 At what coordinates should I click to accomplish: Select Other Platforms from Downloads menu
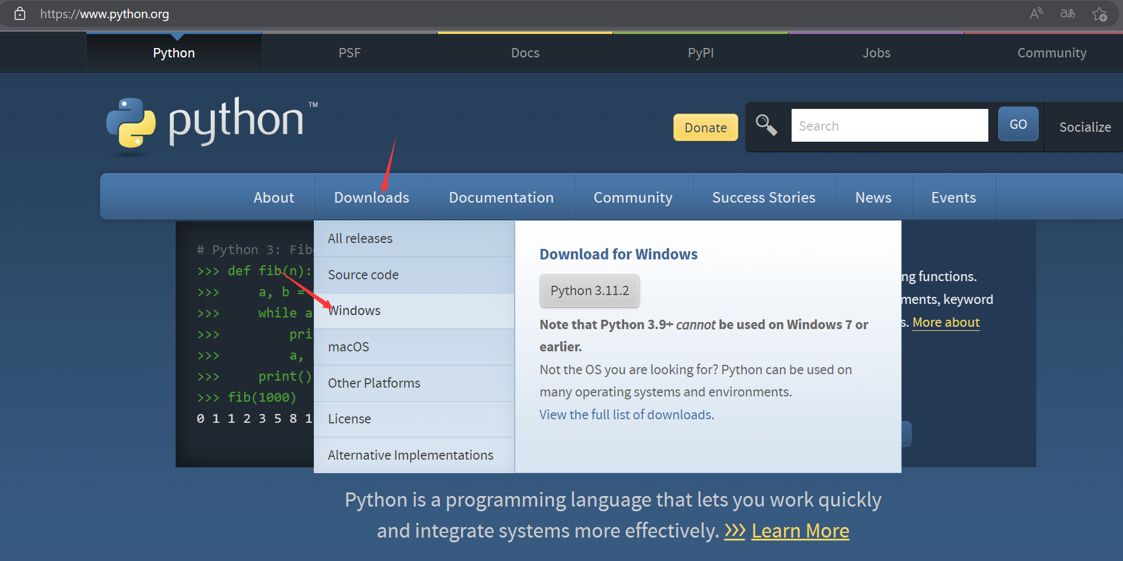(x=414, y=383)
